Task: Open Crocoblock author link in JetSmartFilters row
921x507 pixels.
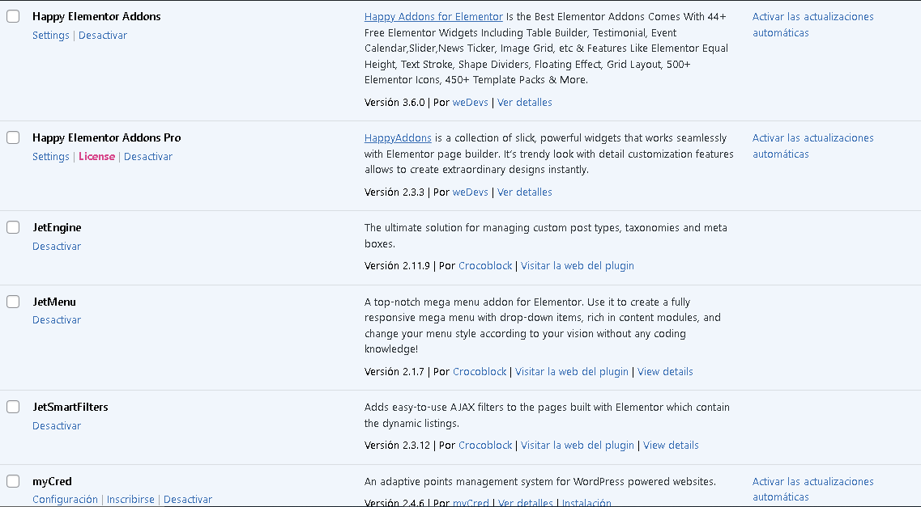Action: pos(485,446)
